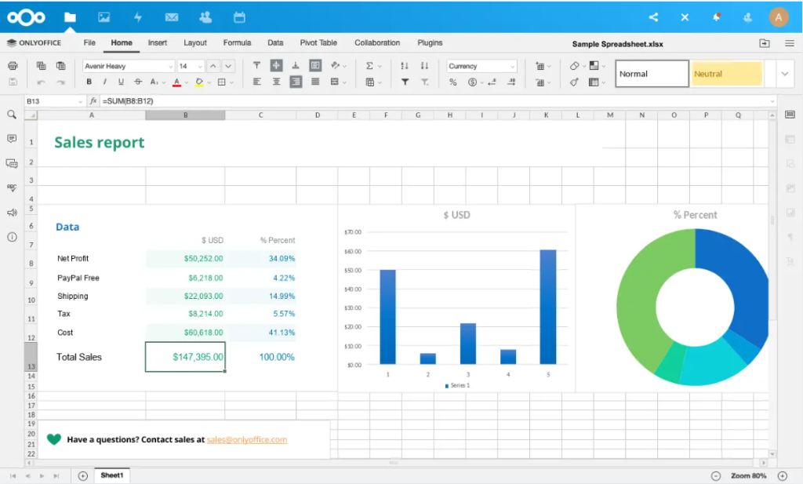Toggle italic formatting
The image size is (803, 484).
(105, 82)
